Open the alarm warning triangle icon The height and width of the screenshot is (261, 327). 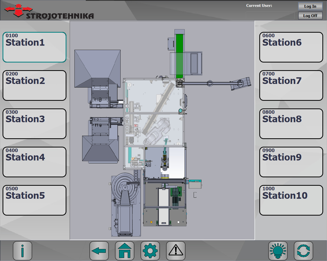176,251
